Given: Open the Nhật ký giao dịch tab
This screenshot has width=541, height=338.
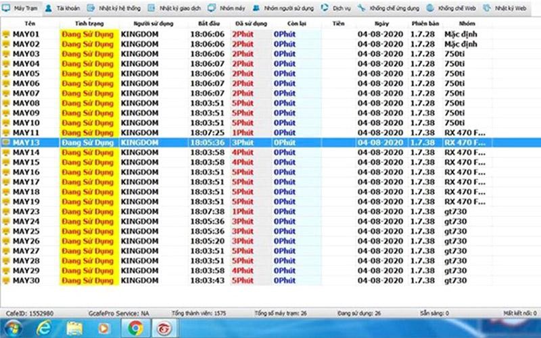Looking at the screenshot, I should click(174, 8).
